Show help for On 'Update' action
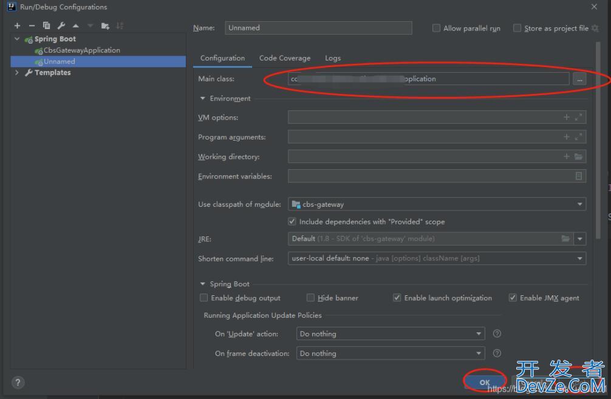This screenshot has height=399, width=611. pos(497,334)
